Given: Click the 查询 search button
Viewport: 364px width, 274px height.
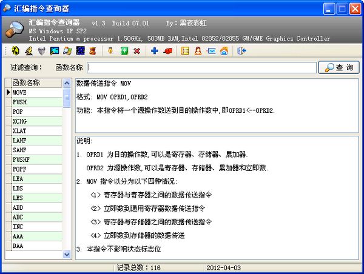Looking at the screenshot, I should pyautogui.click(x=339, y=67).
